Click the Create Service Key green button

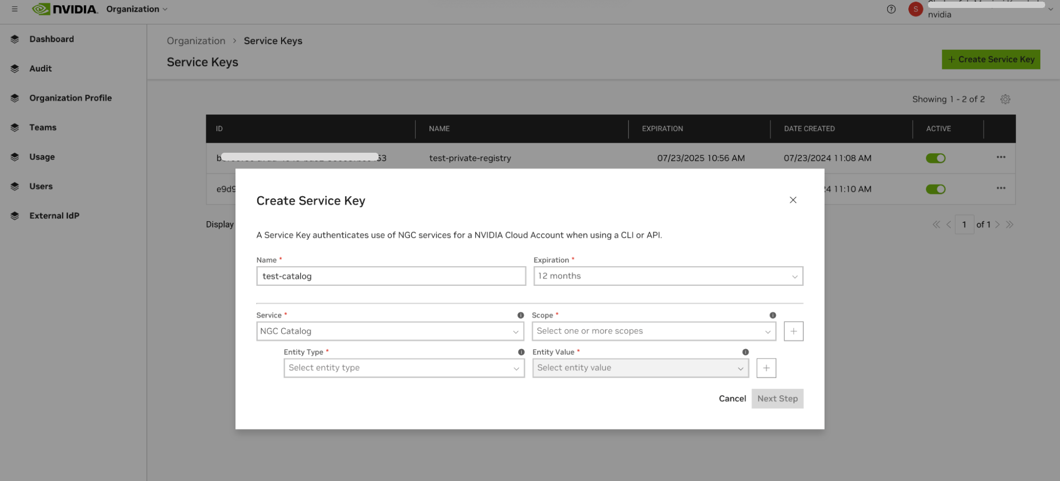[x=991, y=59]
